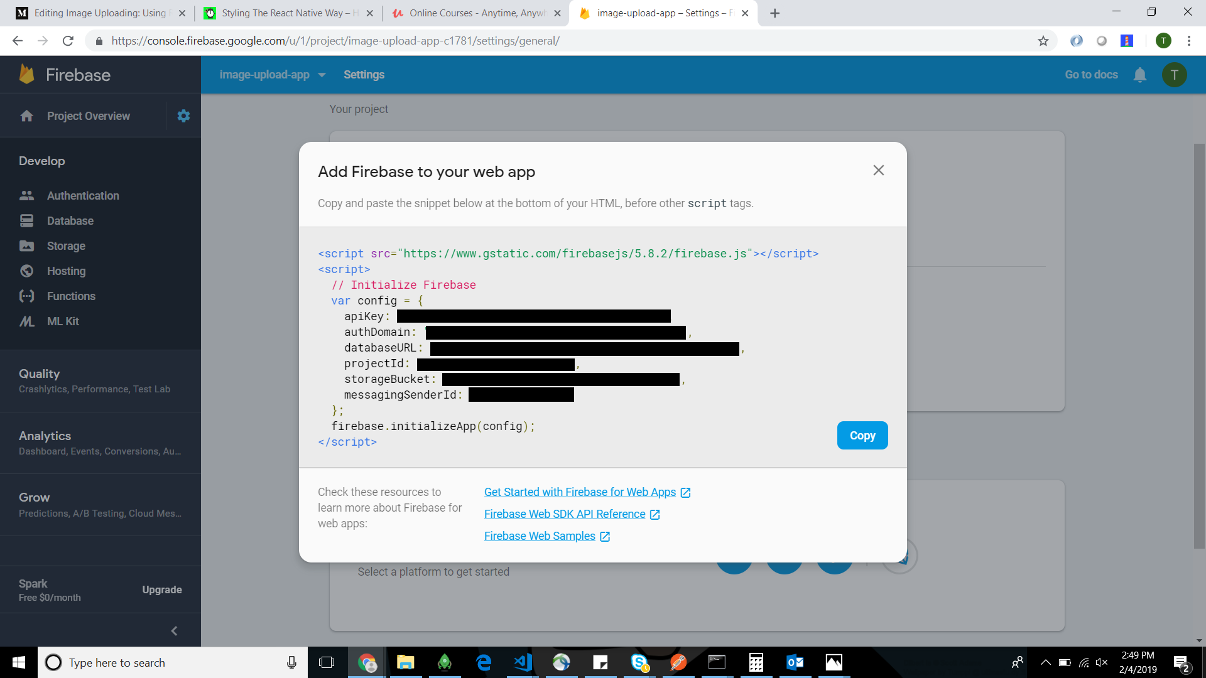Select Settings in the top navigation
The image size is (1206, 678).
click(364, 75)
